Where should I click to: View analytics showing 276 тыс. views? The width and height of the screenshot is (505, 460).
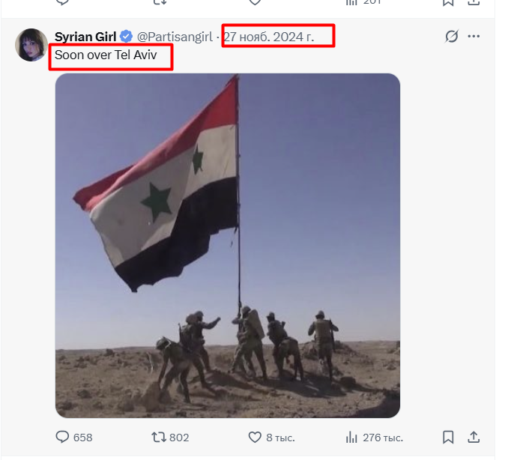pos(375,438)
